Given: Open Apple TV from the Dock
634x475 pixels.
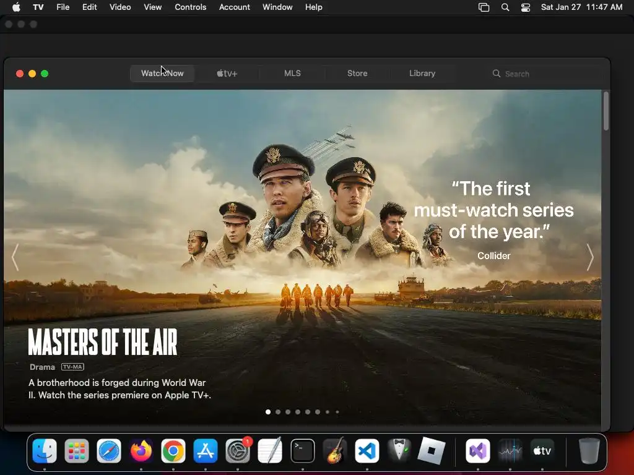Looking at the screenshot, I should pos(542,451).
